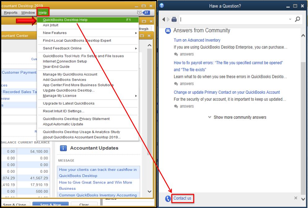Open clients can track cashflow message

click(x=98, y=173)
